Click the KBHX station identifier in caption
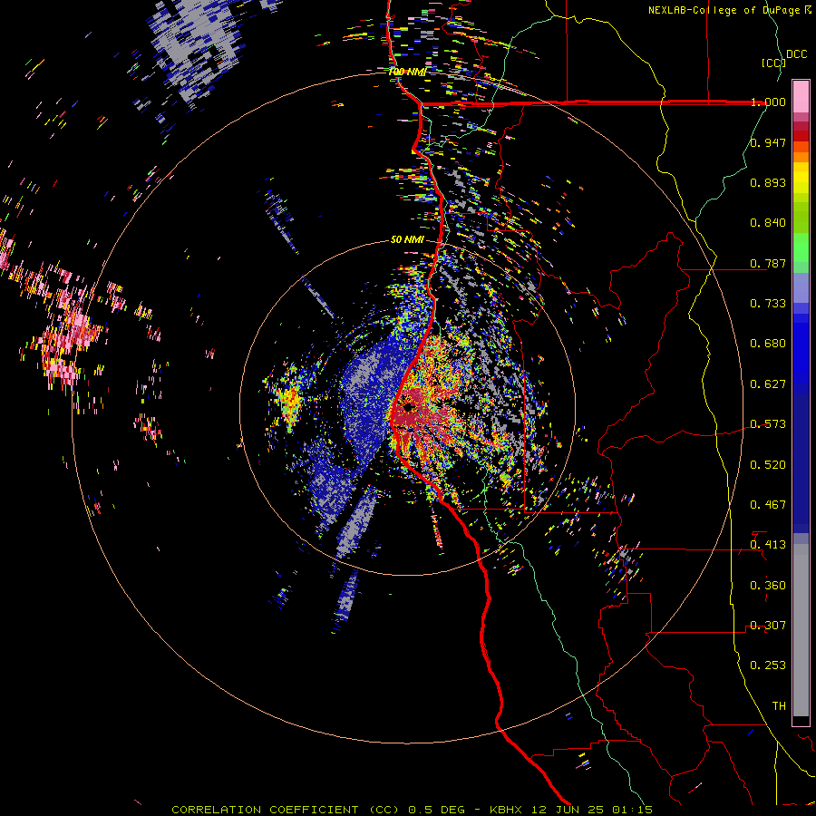 [505, 810]
